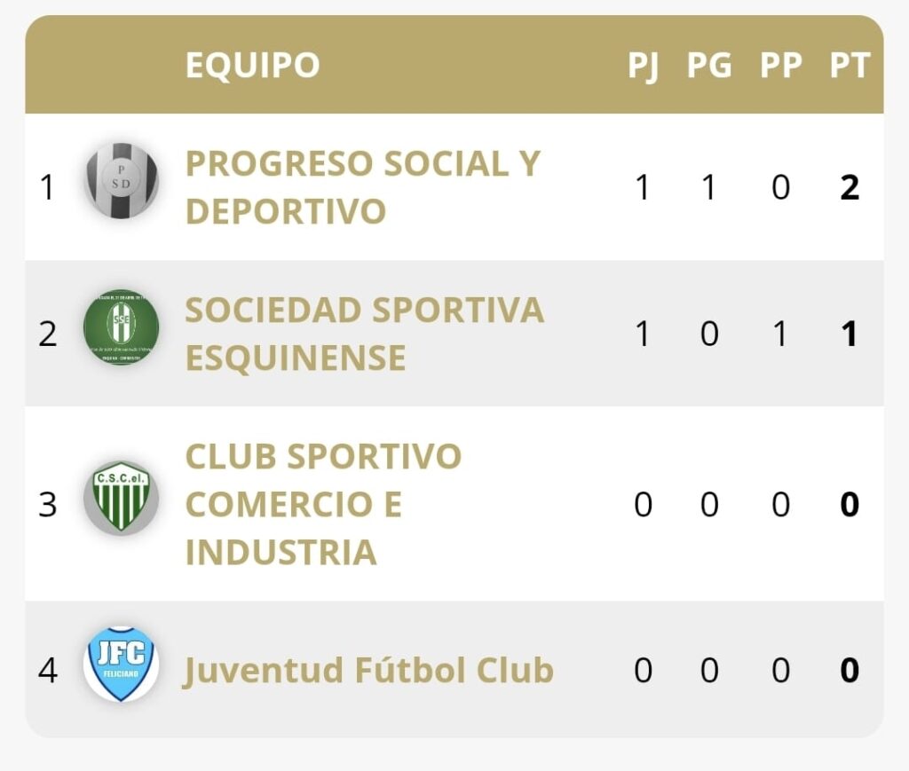
Task: Click position number 1 in the standings
Action: pos(48,188)
